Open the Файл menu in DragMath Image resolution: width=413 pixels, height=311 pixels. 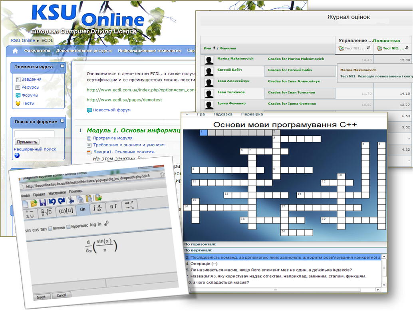[25, 196]
